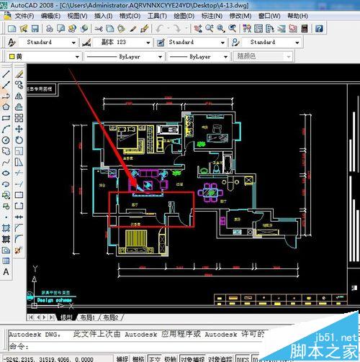Select the Ellipse draw tool
This screenshot has height=362, width=360.
click(6, 173)
